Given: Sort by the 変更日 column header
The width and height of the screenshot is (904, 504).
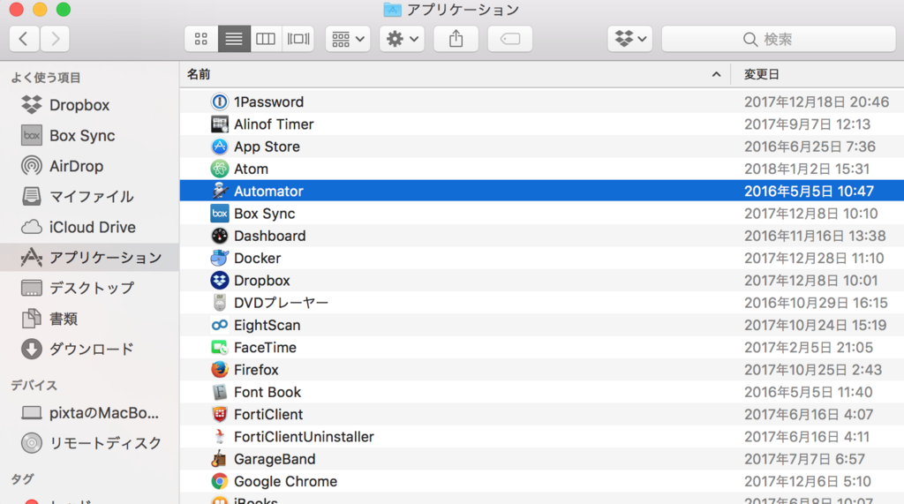Looking at the screenshot, I should click(x=817, y=74).
